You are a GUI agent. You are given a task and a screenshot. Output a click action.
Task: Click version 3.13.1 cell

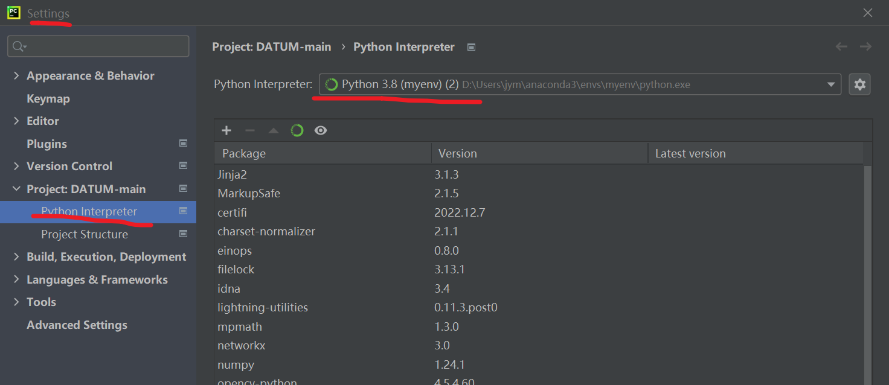tap(449, 269)
